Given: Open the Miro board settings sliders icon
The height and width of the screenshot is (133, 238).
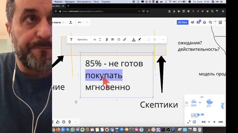Looking at the screenshot, I should pos(193,22).
